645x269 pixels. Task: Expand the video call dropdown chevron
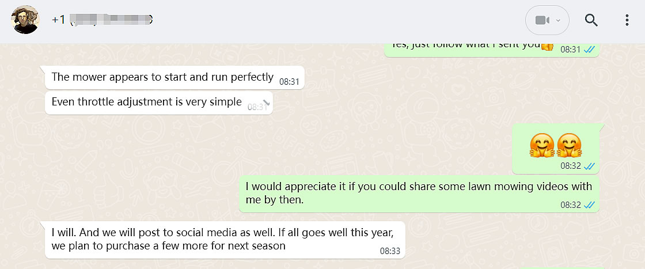coord(558,21)
